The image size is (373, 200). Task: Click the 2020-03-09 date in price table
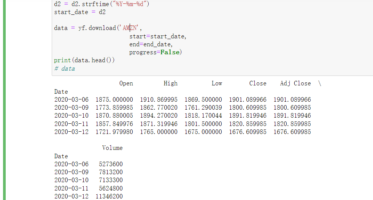coord(71,108)
